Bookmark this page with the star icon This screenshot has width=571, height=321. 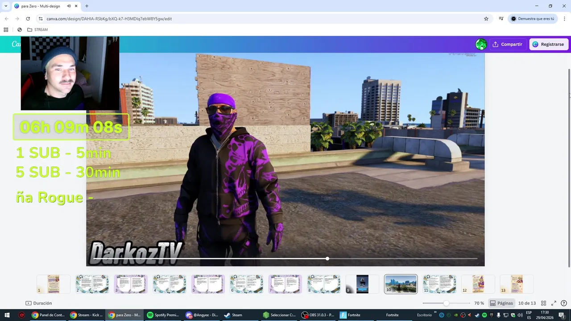coord(486,19)
